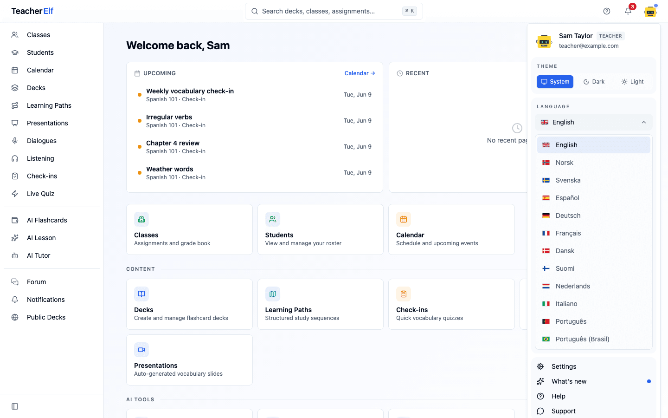668x418 pixels.
Task: Open Learning Paths sidebar item
Action: point(51,105)
